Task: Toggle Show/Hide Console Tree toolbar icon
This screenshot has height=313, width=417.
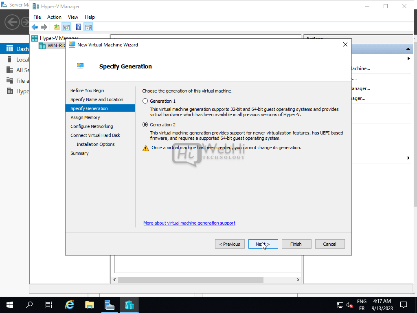Action: (x=66, y=27)
